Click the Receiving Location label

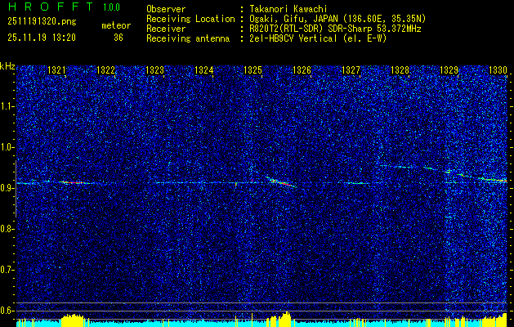pyautogui.click(x=190, y=19)
